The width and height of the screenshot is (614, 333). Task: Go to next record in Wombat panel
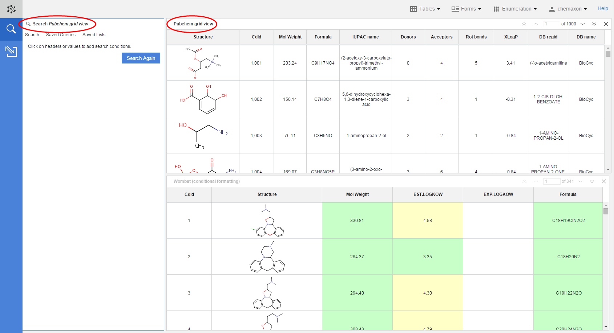point(581,181)
